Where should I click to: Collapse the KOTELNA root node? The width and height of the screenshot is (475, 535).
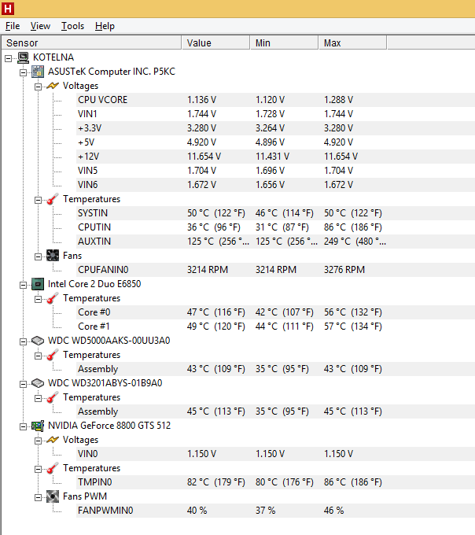8,59
